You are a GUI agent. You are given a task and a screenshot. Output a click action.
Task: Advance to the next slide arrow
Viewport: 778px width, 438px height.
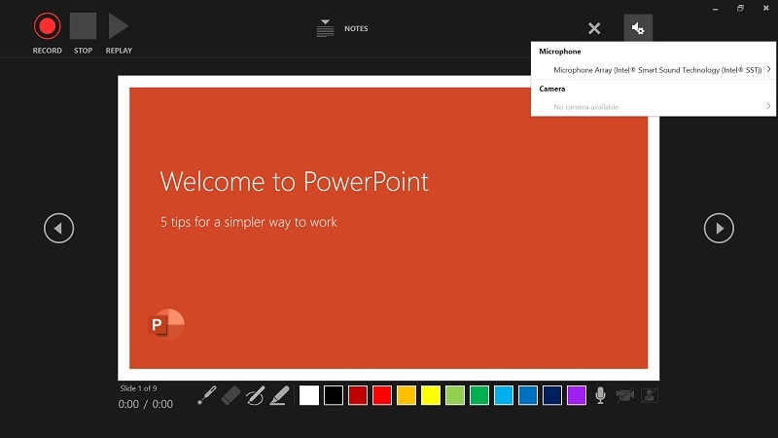point(719,228)
